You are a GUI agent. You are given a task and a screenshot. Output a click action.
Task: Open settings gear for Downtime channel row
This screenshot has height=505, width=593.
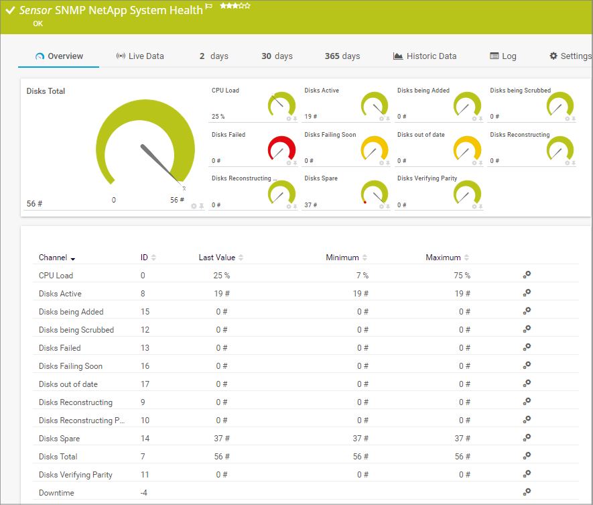(527, 492)
